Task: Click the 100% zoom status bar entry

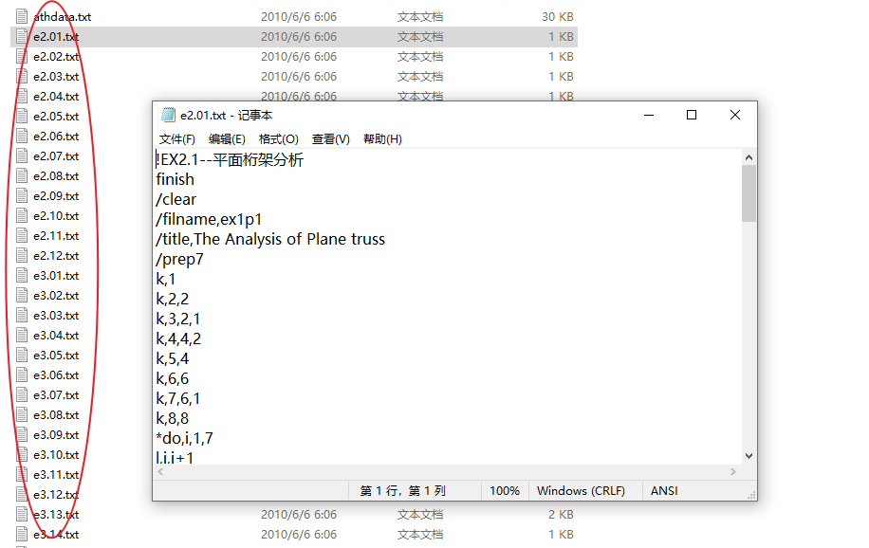Action: click(x=505, y=491)
